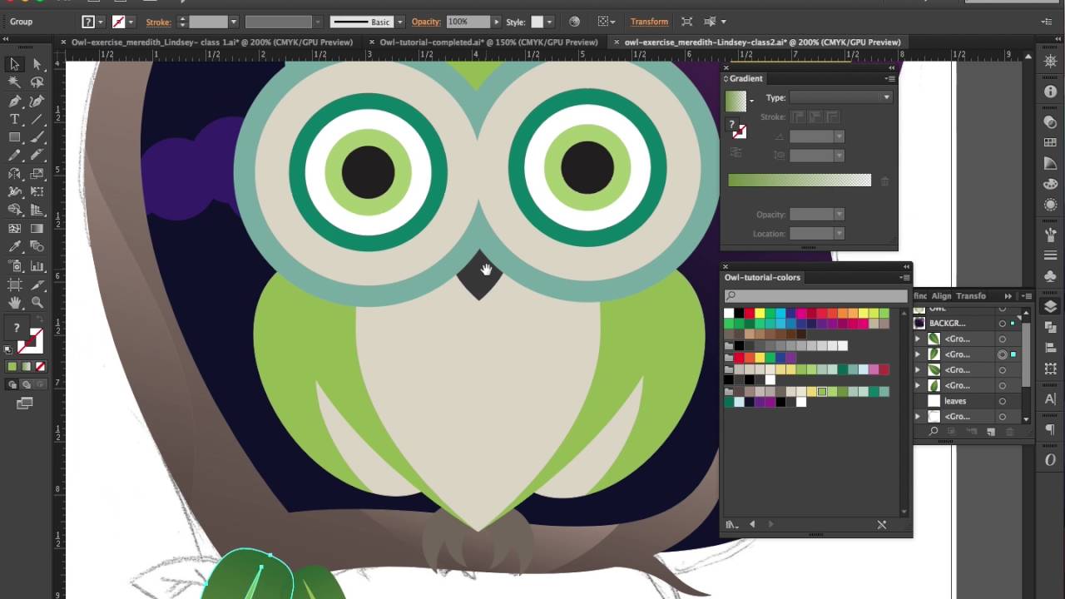Viewport: 1065px width, 599px height.
Task: Open Layers panel from right dock
Action: pyautogui.click(x=1050, y=308)
